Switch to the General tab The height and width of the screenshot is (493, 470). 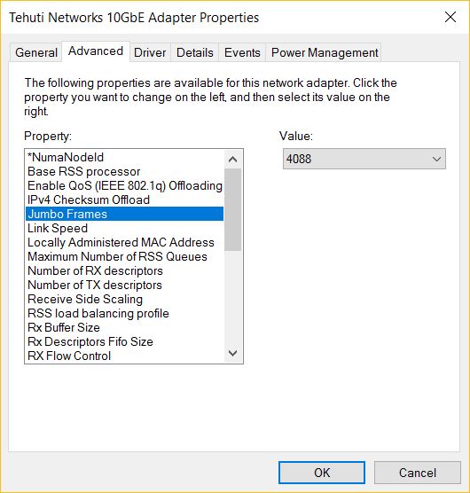pyautogui.click(x=35, y=52)
